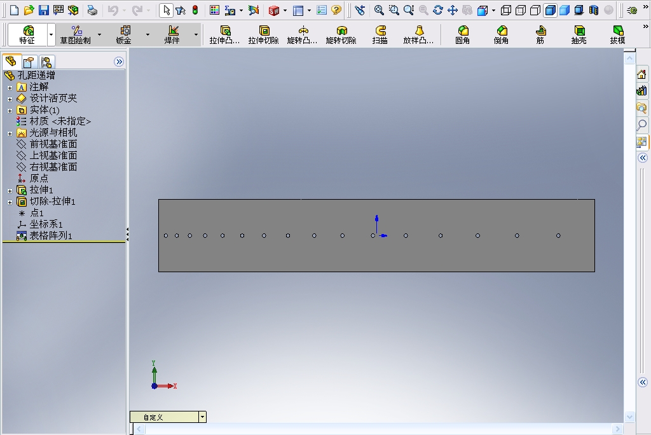This screenshot has width=651, height=435.
Task: Click the Loft (放样凸...) tool
Action: (x=418, y=34)
